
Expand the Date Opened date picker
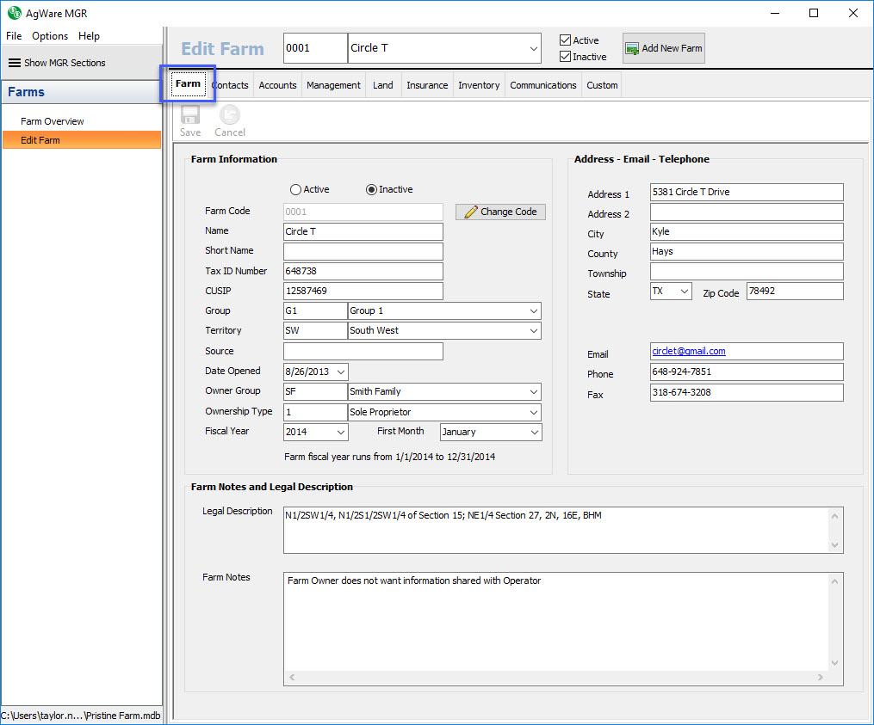coord(340,372)
